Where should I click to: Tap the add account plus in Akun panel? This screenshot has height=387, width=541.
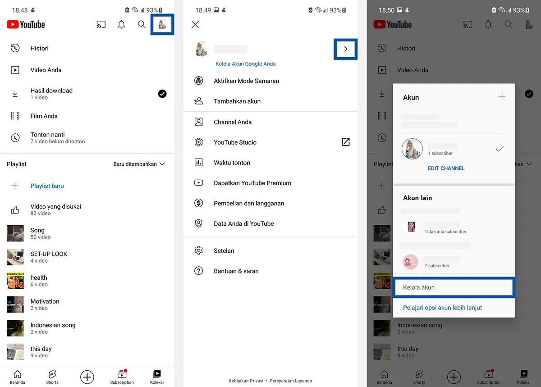[x=502, y=97]
